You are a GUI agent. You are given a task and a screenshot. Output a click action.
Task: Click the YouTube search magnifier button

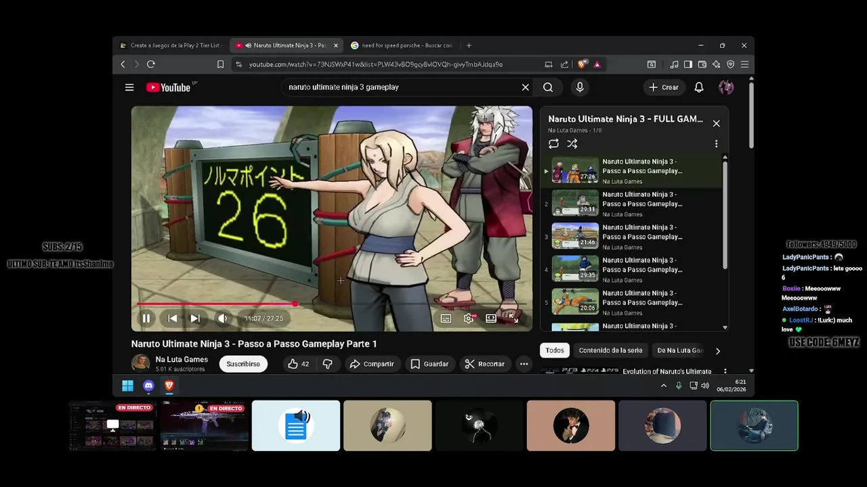(x=548, y=87)
